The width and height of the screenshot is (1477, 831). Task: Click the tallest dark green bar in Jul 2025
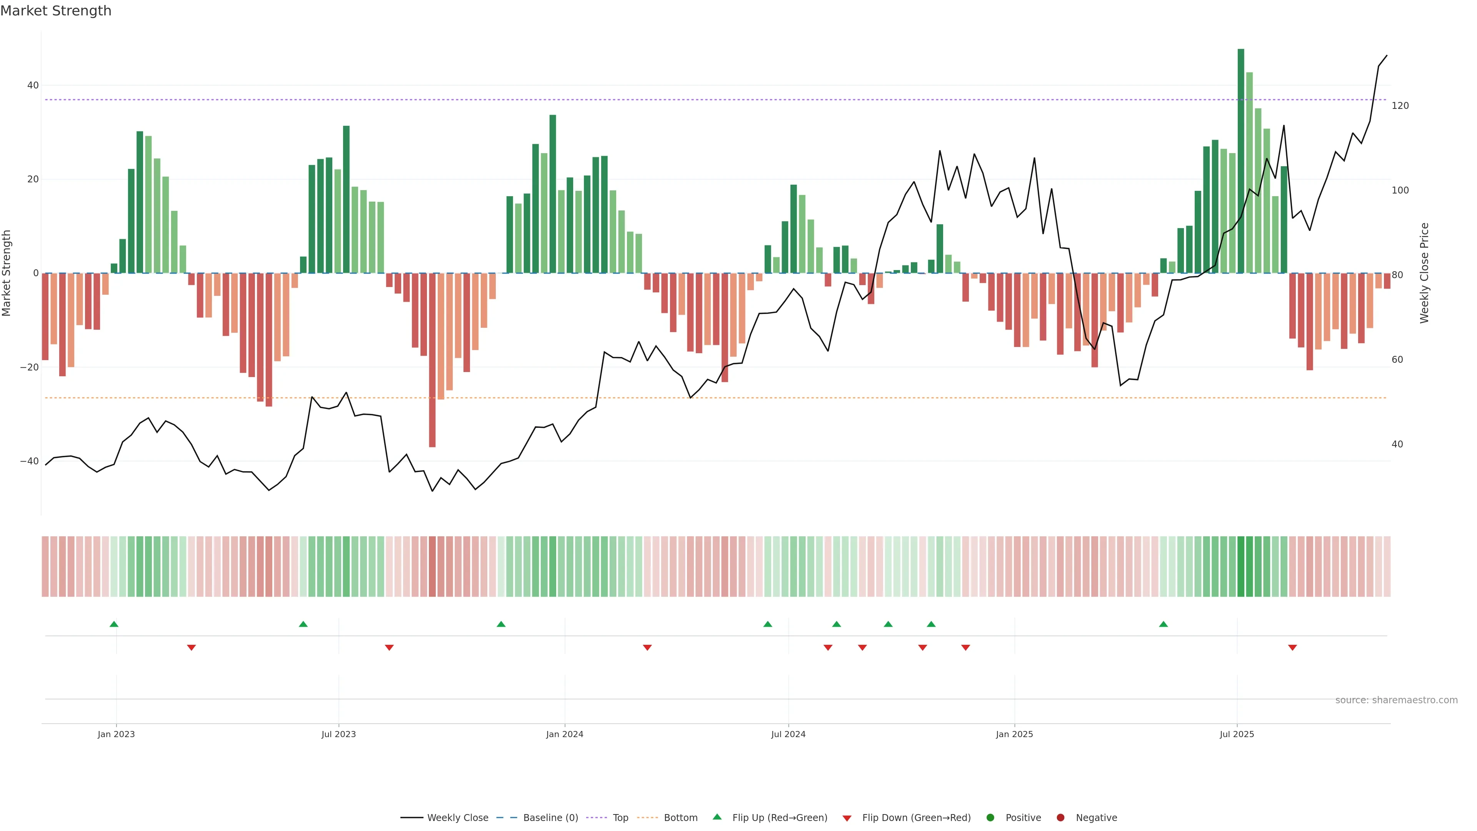[x=1241, y=160]
